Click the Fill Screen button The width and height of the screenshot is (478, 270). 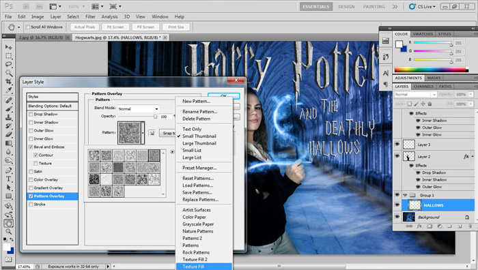pyautogui.click(x=145, y=27)
